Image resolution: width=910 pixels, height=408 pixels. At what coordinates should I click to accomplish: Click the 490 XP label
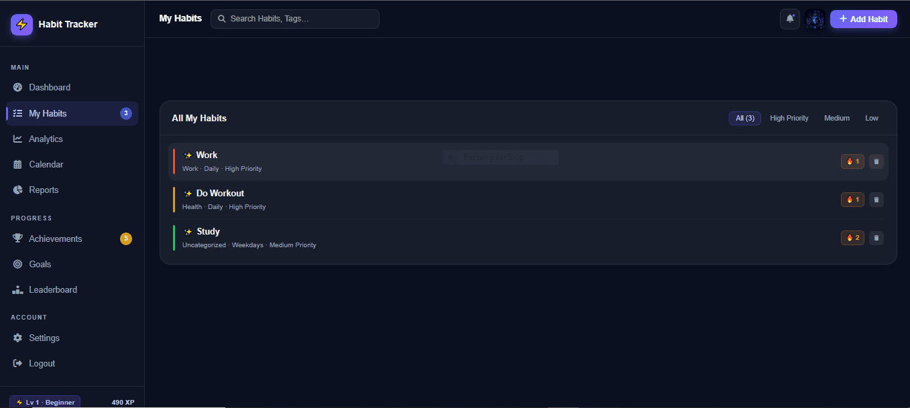coord(123,403)
